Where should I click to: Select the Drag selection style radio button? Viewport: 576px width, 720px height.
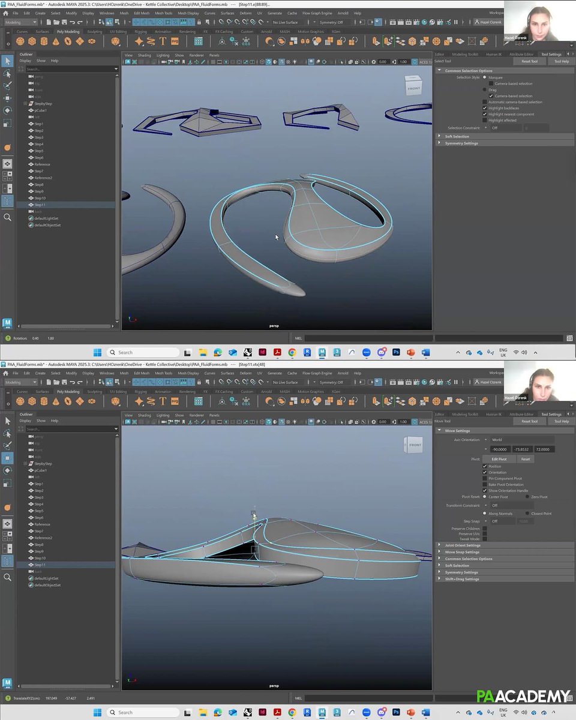[x=485, y=89]
